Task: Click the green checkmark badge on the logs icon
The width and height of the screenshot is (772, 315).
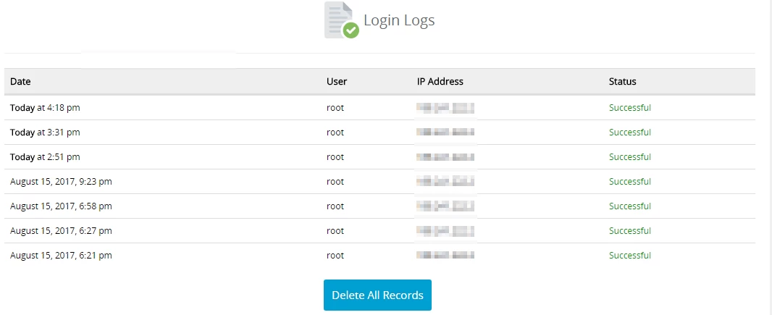Action: tap(351, 30)
